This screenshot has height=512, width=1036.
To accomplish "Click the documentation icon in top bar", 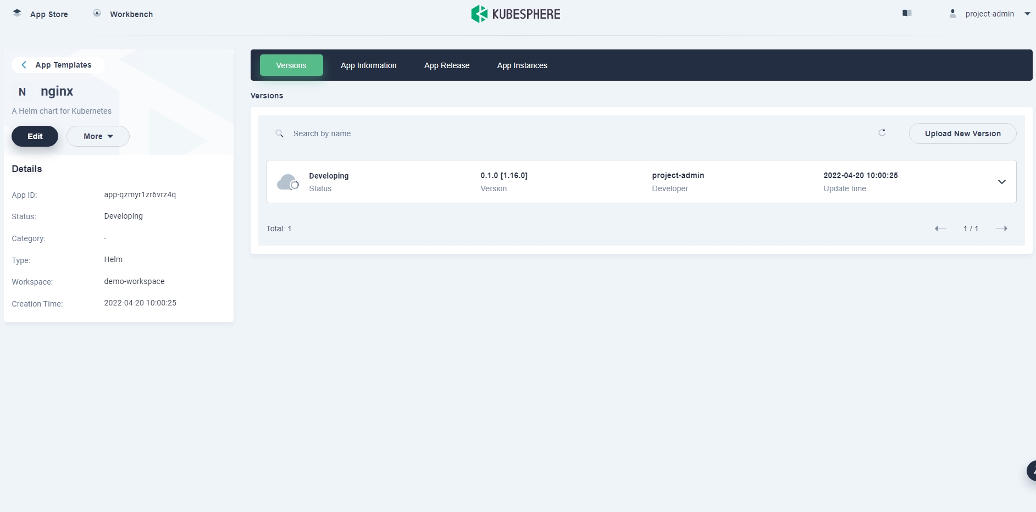I will (x=907, y=13).
